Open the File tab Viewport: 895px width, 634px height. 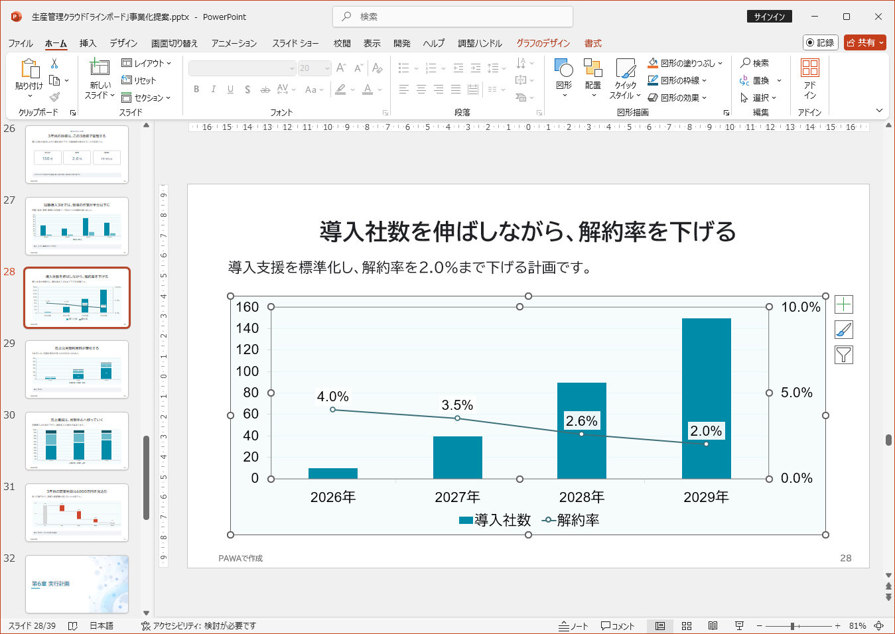coord(21,43)
